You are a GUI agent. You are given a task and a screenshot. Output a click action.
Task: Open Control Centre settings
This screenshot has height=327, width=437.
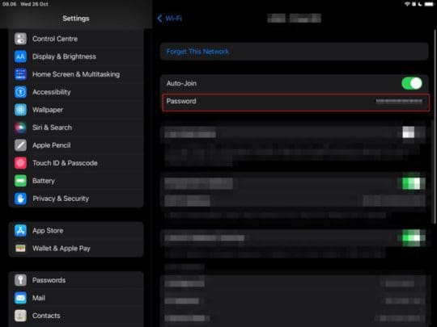coord(76,39)
